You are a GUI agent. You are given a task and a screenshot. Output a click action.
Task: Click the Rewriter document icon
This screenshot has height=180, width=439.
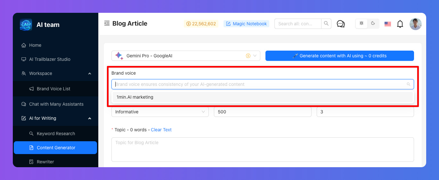(31, 162)
